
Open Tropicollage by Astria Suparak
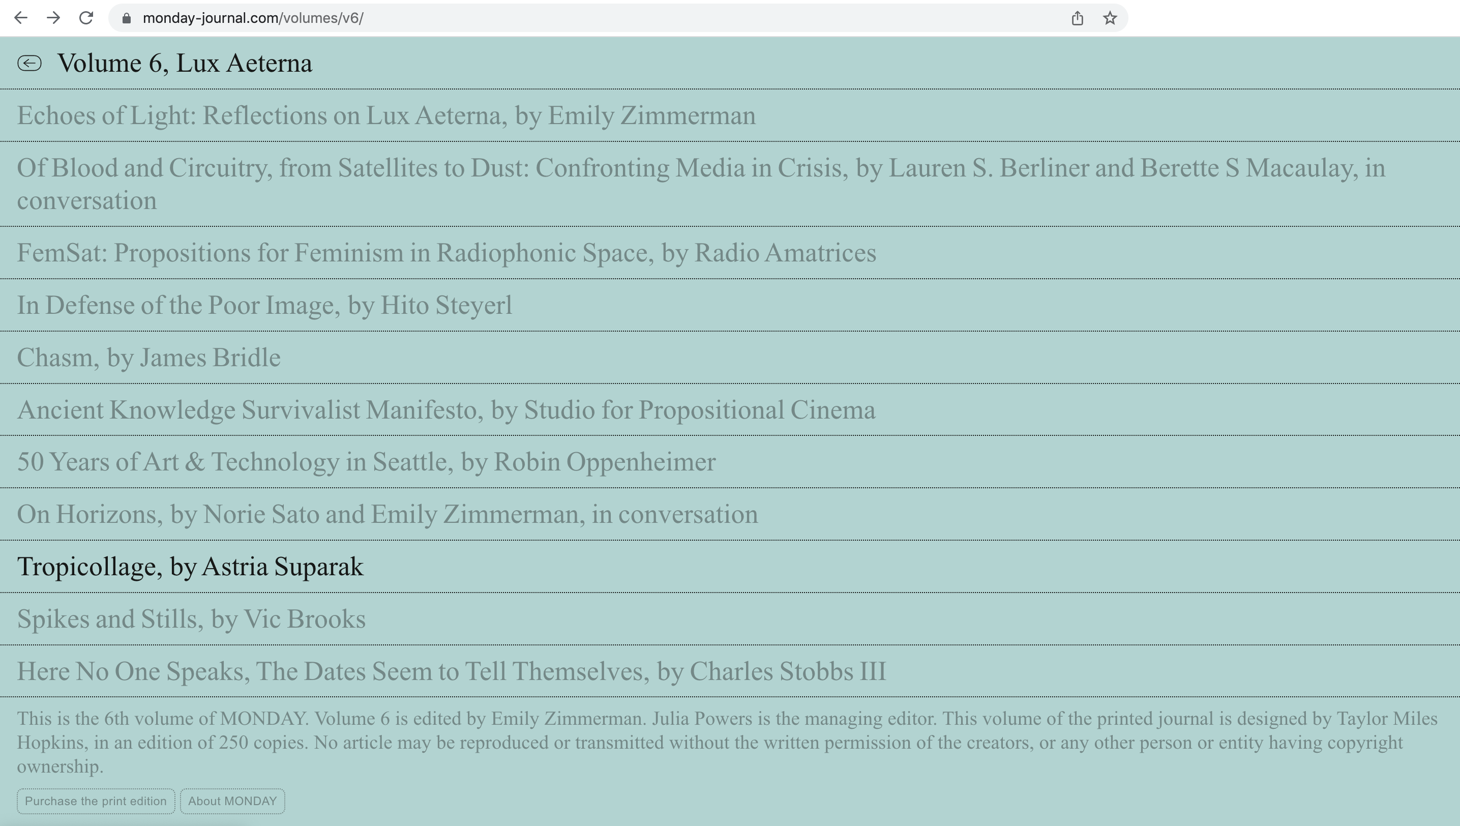click(190, 567)
